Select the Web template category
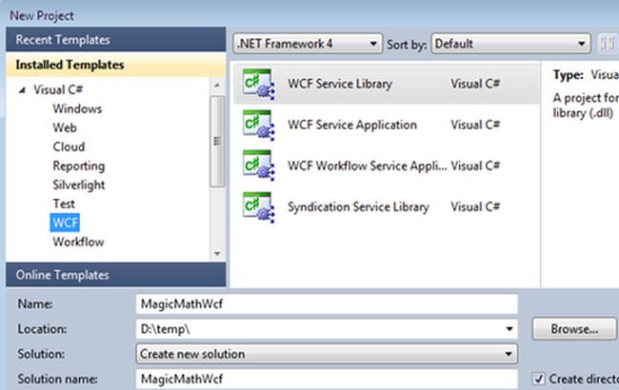 [65, 127]
